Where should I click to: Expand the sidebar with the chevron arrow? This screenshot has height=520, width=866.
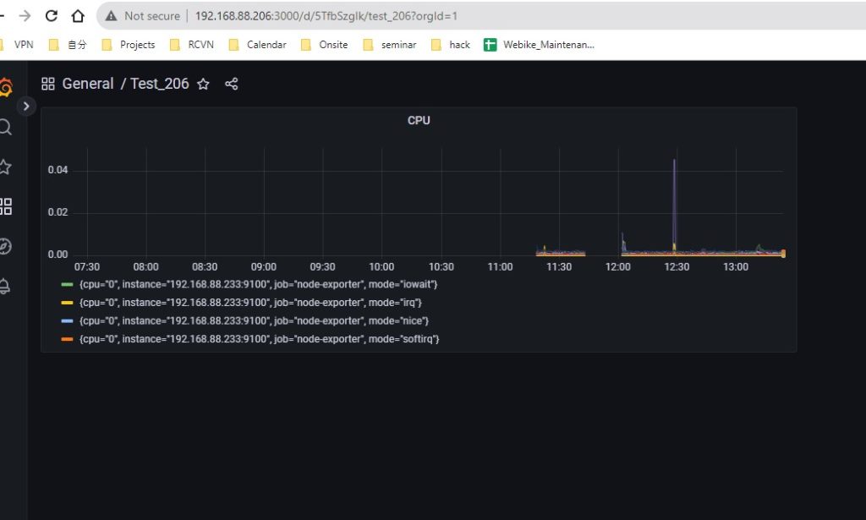click(x=26, y=107)
